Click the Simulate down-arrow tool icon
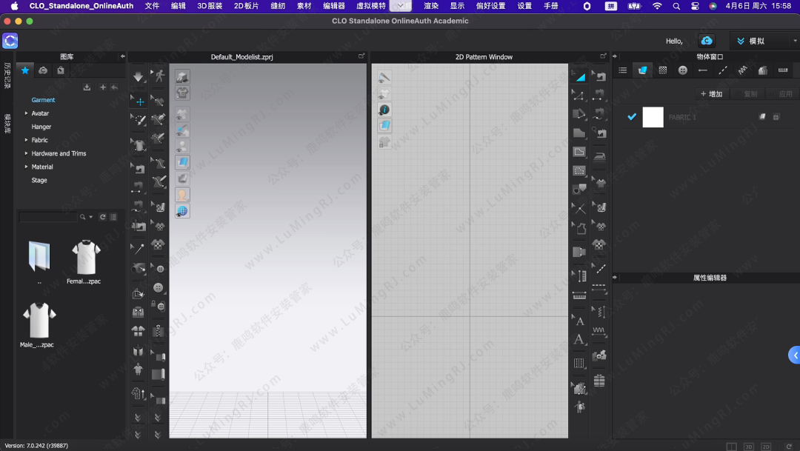 coord(139,77)
